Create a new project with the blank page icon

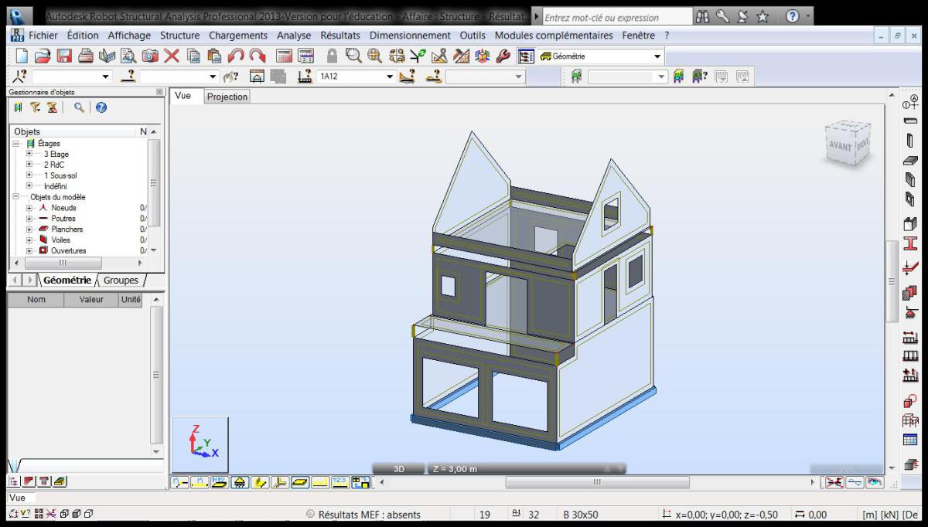[22, 56]
